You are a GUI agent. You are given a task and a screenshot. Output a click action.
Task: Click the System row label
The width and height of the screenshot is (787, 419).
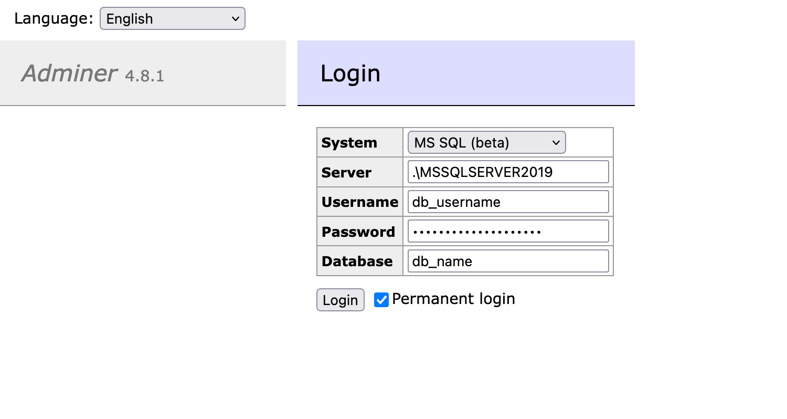349,143
